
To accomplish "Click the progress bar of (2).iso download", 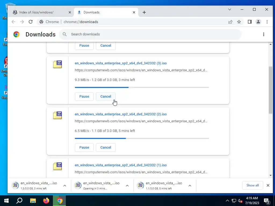I will coord(142,138).
